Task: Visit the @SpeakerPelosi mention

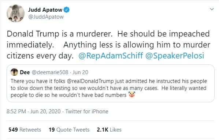Action: 175,56
